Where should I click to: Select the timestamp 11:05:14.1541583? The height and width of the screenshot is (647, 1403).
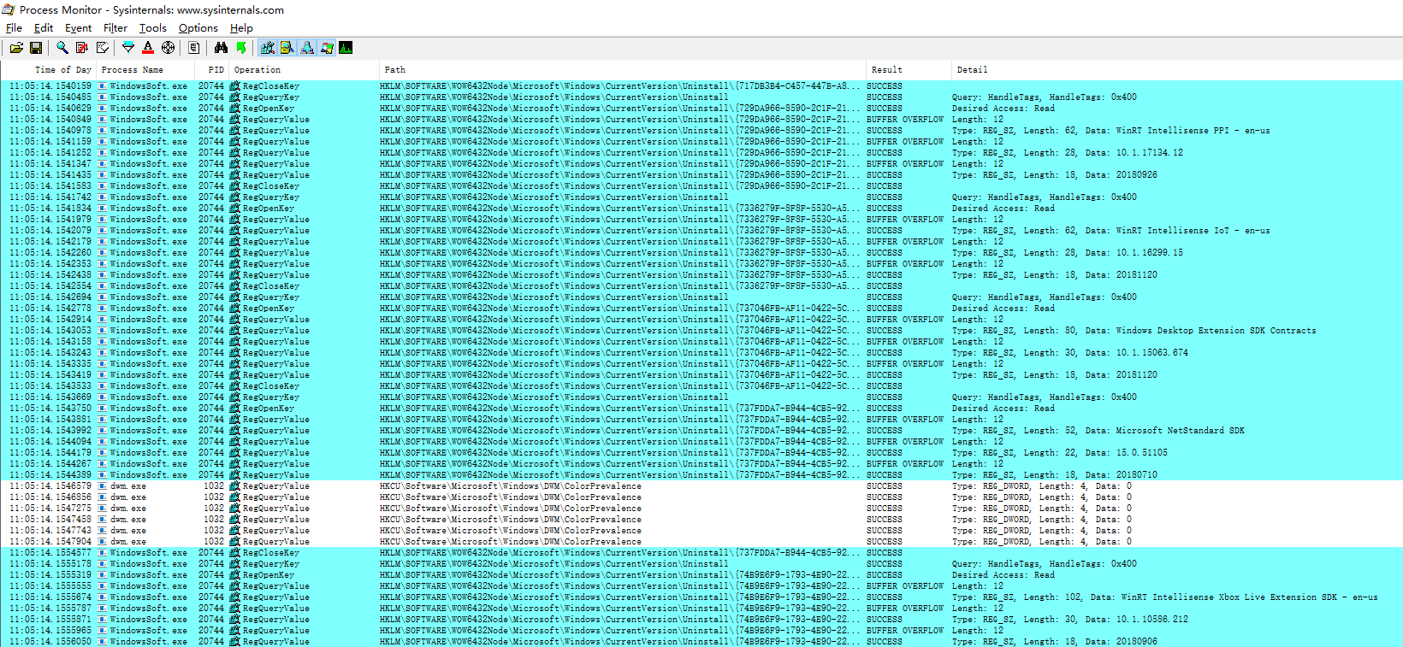coord(50,186)
